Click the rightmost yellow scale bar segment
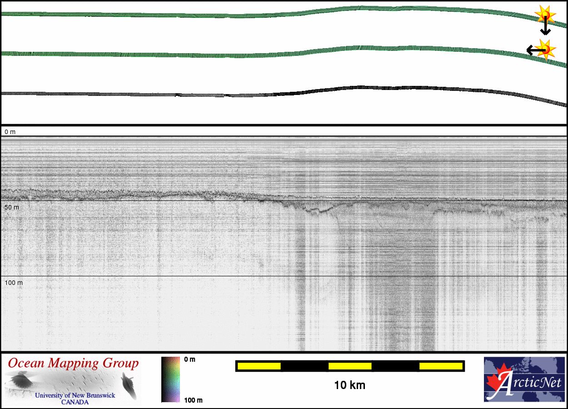This screenshot has height=409, width=568. [x=440, y=366]
